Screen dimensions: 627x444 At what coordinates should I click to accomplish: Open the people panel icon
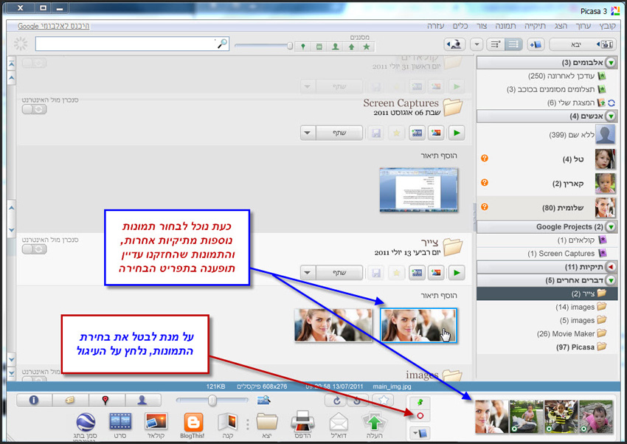tap(142, 400)
